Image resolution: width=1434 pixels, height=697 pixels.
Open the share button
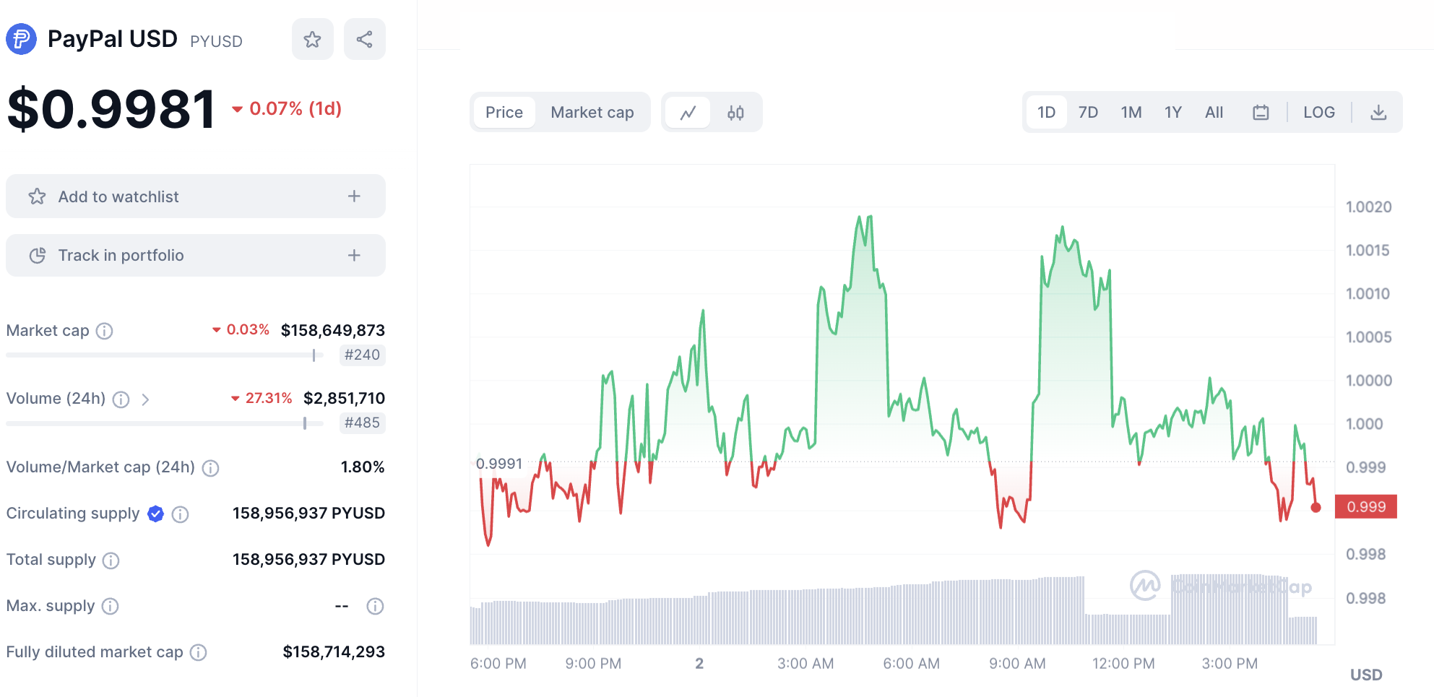tap(364, 39)
